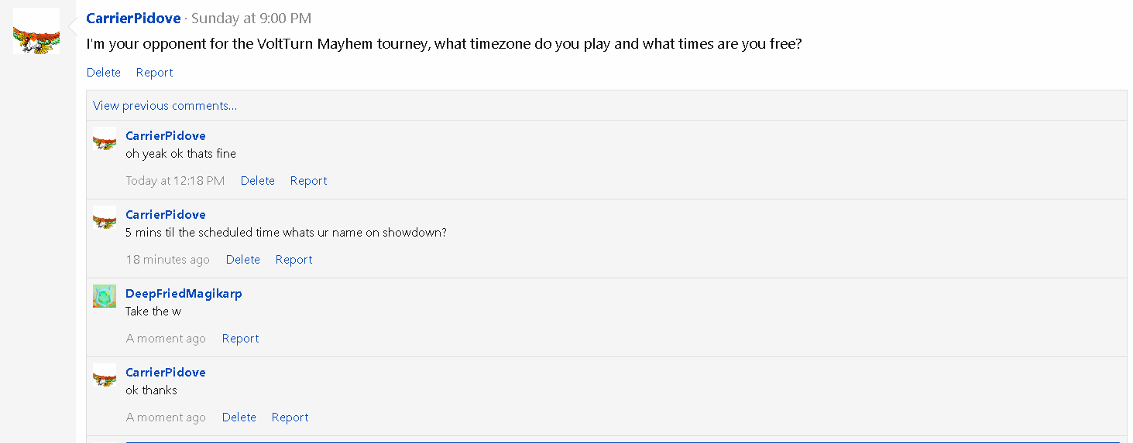This screenshot has width=1133, height=443.
Task: Click 'Today at 12:18 PM' timestamp
Action: click(175, 181)
